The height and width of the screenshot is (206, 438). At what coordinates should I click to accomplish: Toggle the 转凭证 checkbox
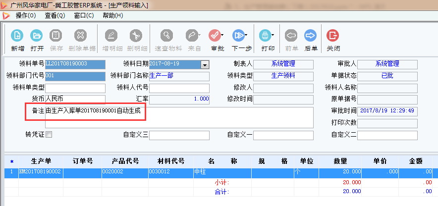tap(49, 134)
